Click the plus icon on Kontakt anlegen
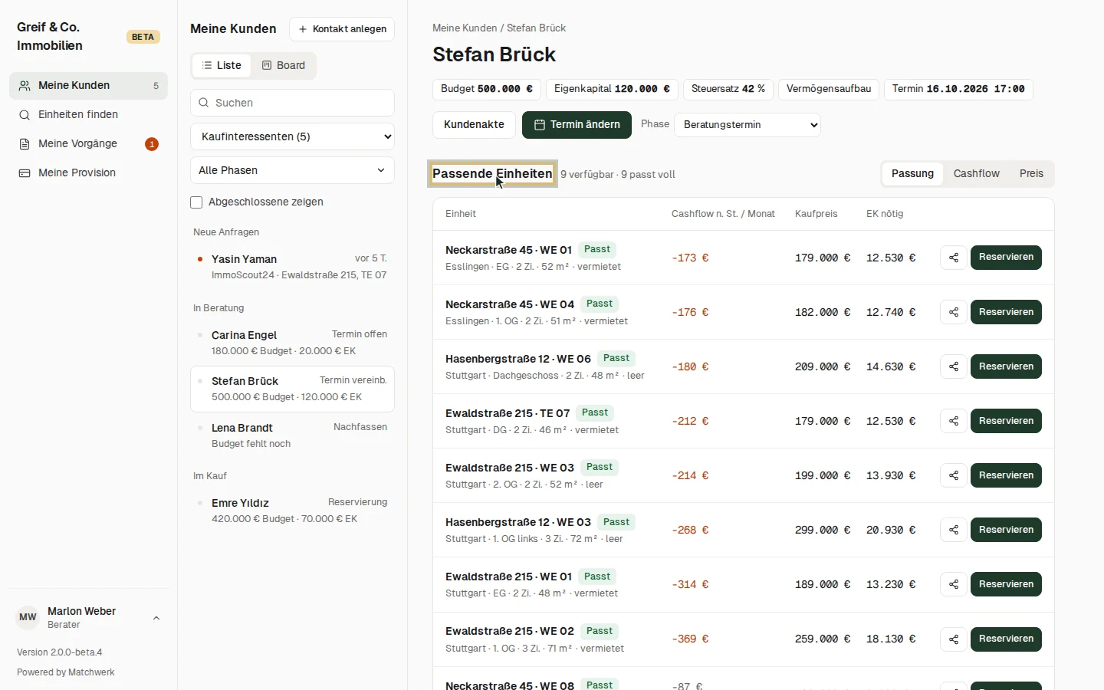 tap(303, 29)
